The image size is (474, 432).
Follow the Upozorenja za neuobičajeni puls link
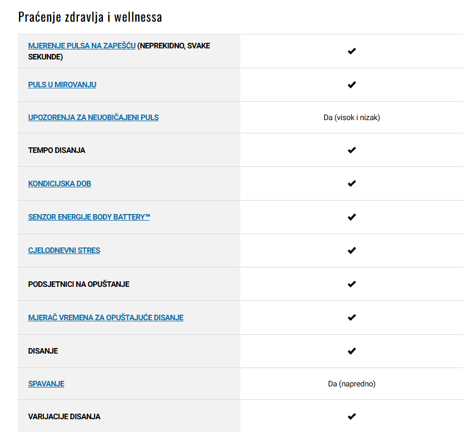point(93,117)
